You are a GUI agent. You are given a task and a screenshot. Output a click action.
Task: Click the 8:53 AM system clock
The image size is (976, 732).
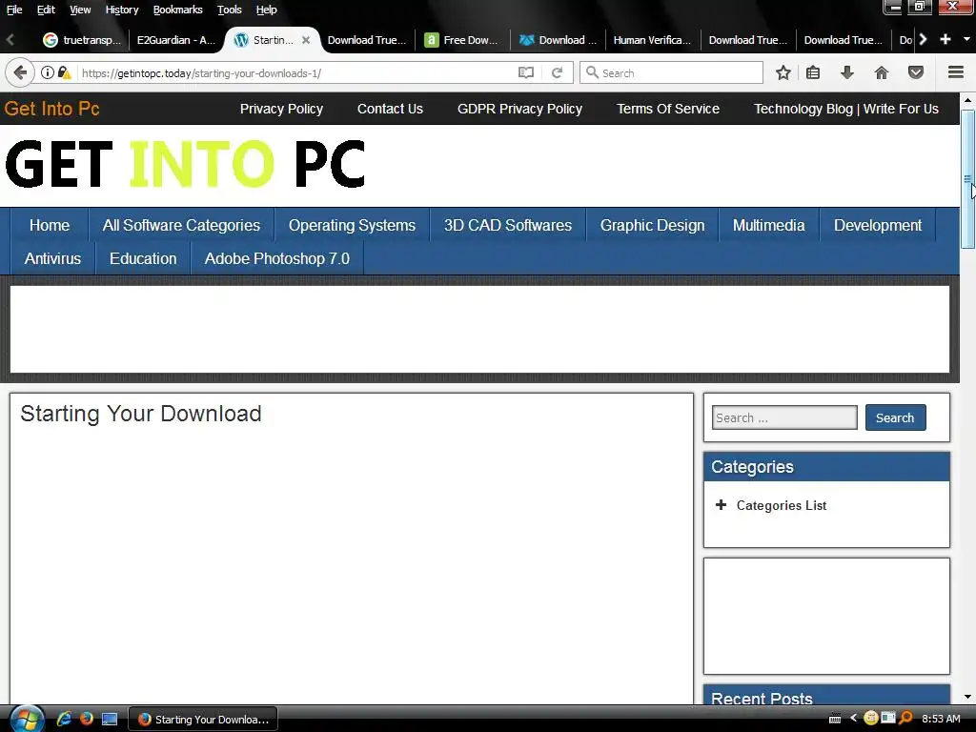tap(941, 719)
